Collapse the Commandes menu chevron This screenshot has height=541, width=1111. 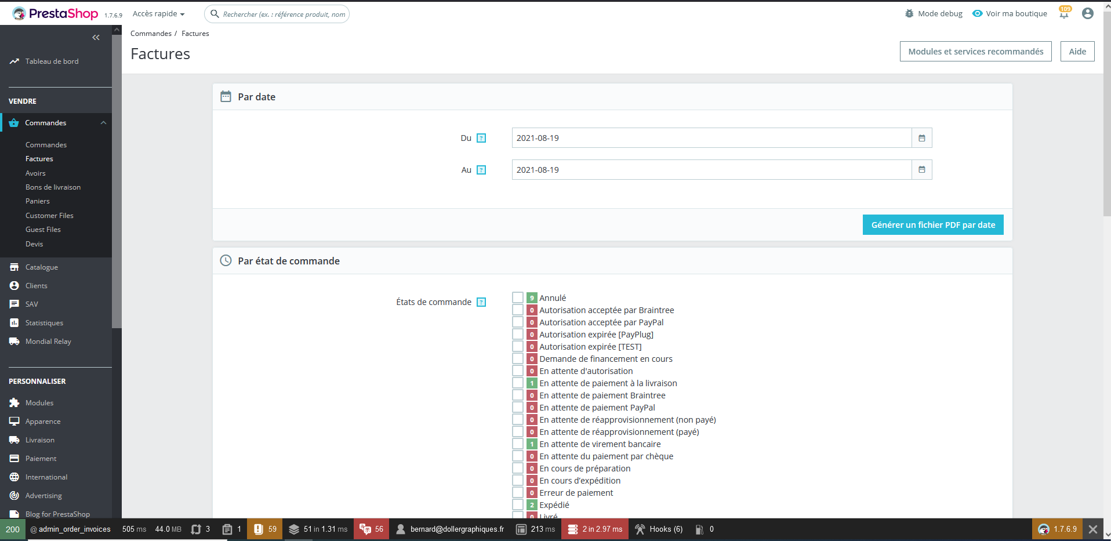tap(103, 123)
